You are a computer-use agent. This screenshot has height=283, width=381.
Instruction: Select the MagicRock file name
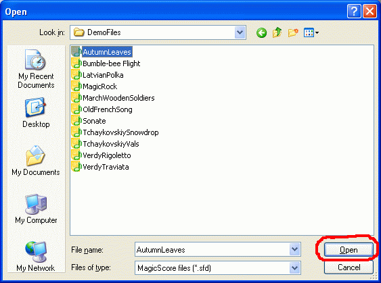(x=100, y=86)
